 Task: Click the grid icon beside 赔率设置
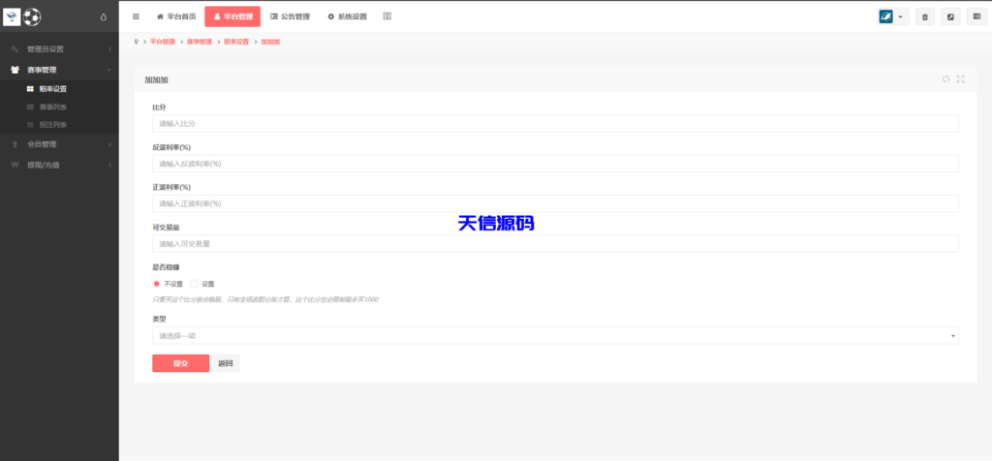30,89
